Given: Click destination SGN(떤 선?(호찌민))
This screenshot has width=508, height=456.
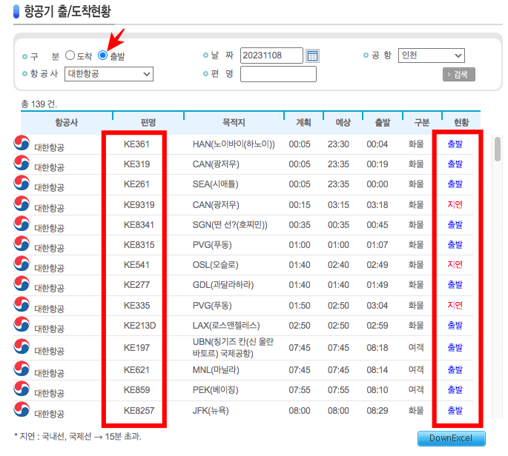Looking at the screenshot, I should (230, 225).
